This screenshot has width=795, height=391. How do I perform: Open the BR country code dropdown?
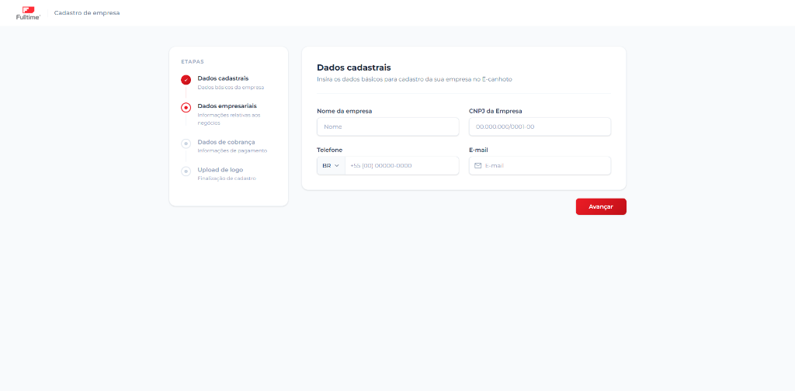[x=331, y=165]
